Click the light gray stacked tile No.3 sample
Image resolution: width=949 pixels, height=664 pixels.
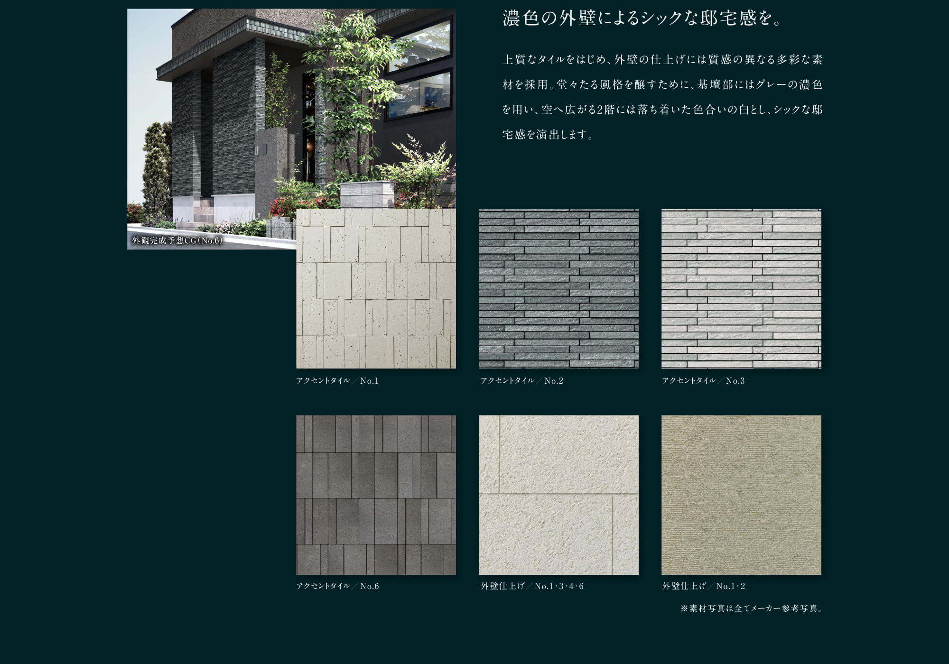click(x=741, y=288)
